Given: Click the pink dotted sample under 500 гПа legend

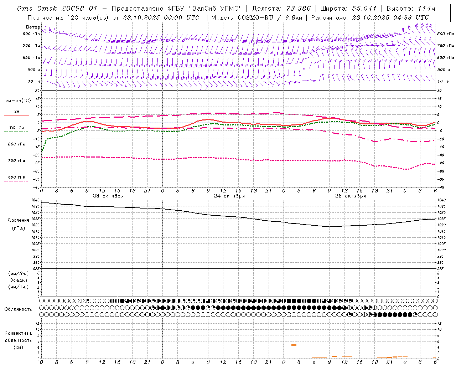Looking at the screenshot, I should click(x=16, y=181).
